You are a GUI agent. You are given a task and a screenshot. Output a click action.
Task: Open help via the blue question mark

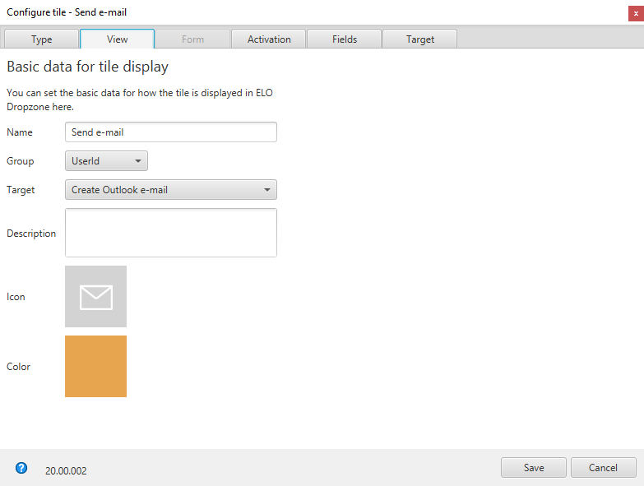point(21,468)
